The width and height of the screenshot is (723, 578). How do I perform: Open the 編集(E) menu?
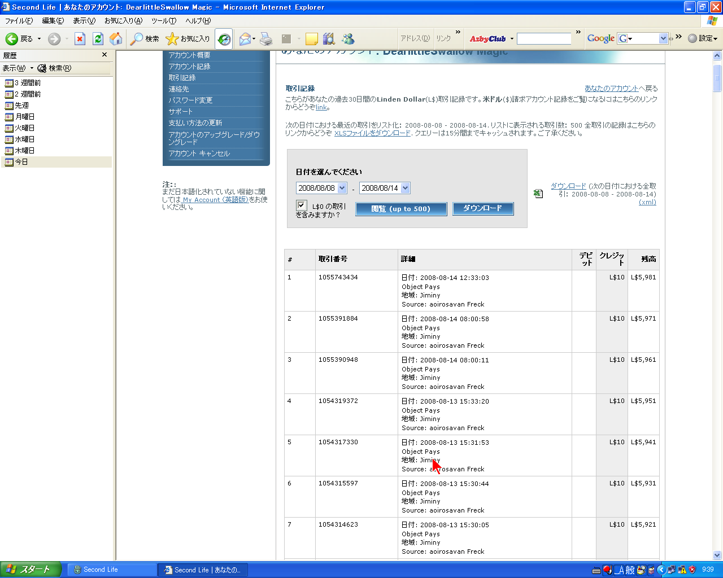pos(53,21)
